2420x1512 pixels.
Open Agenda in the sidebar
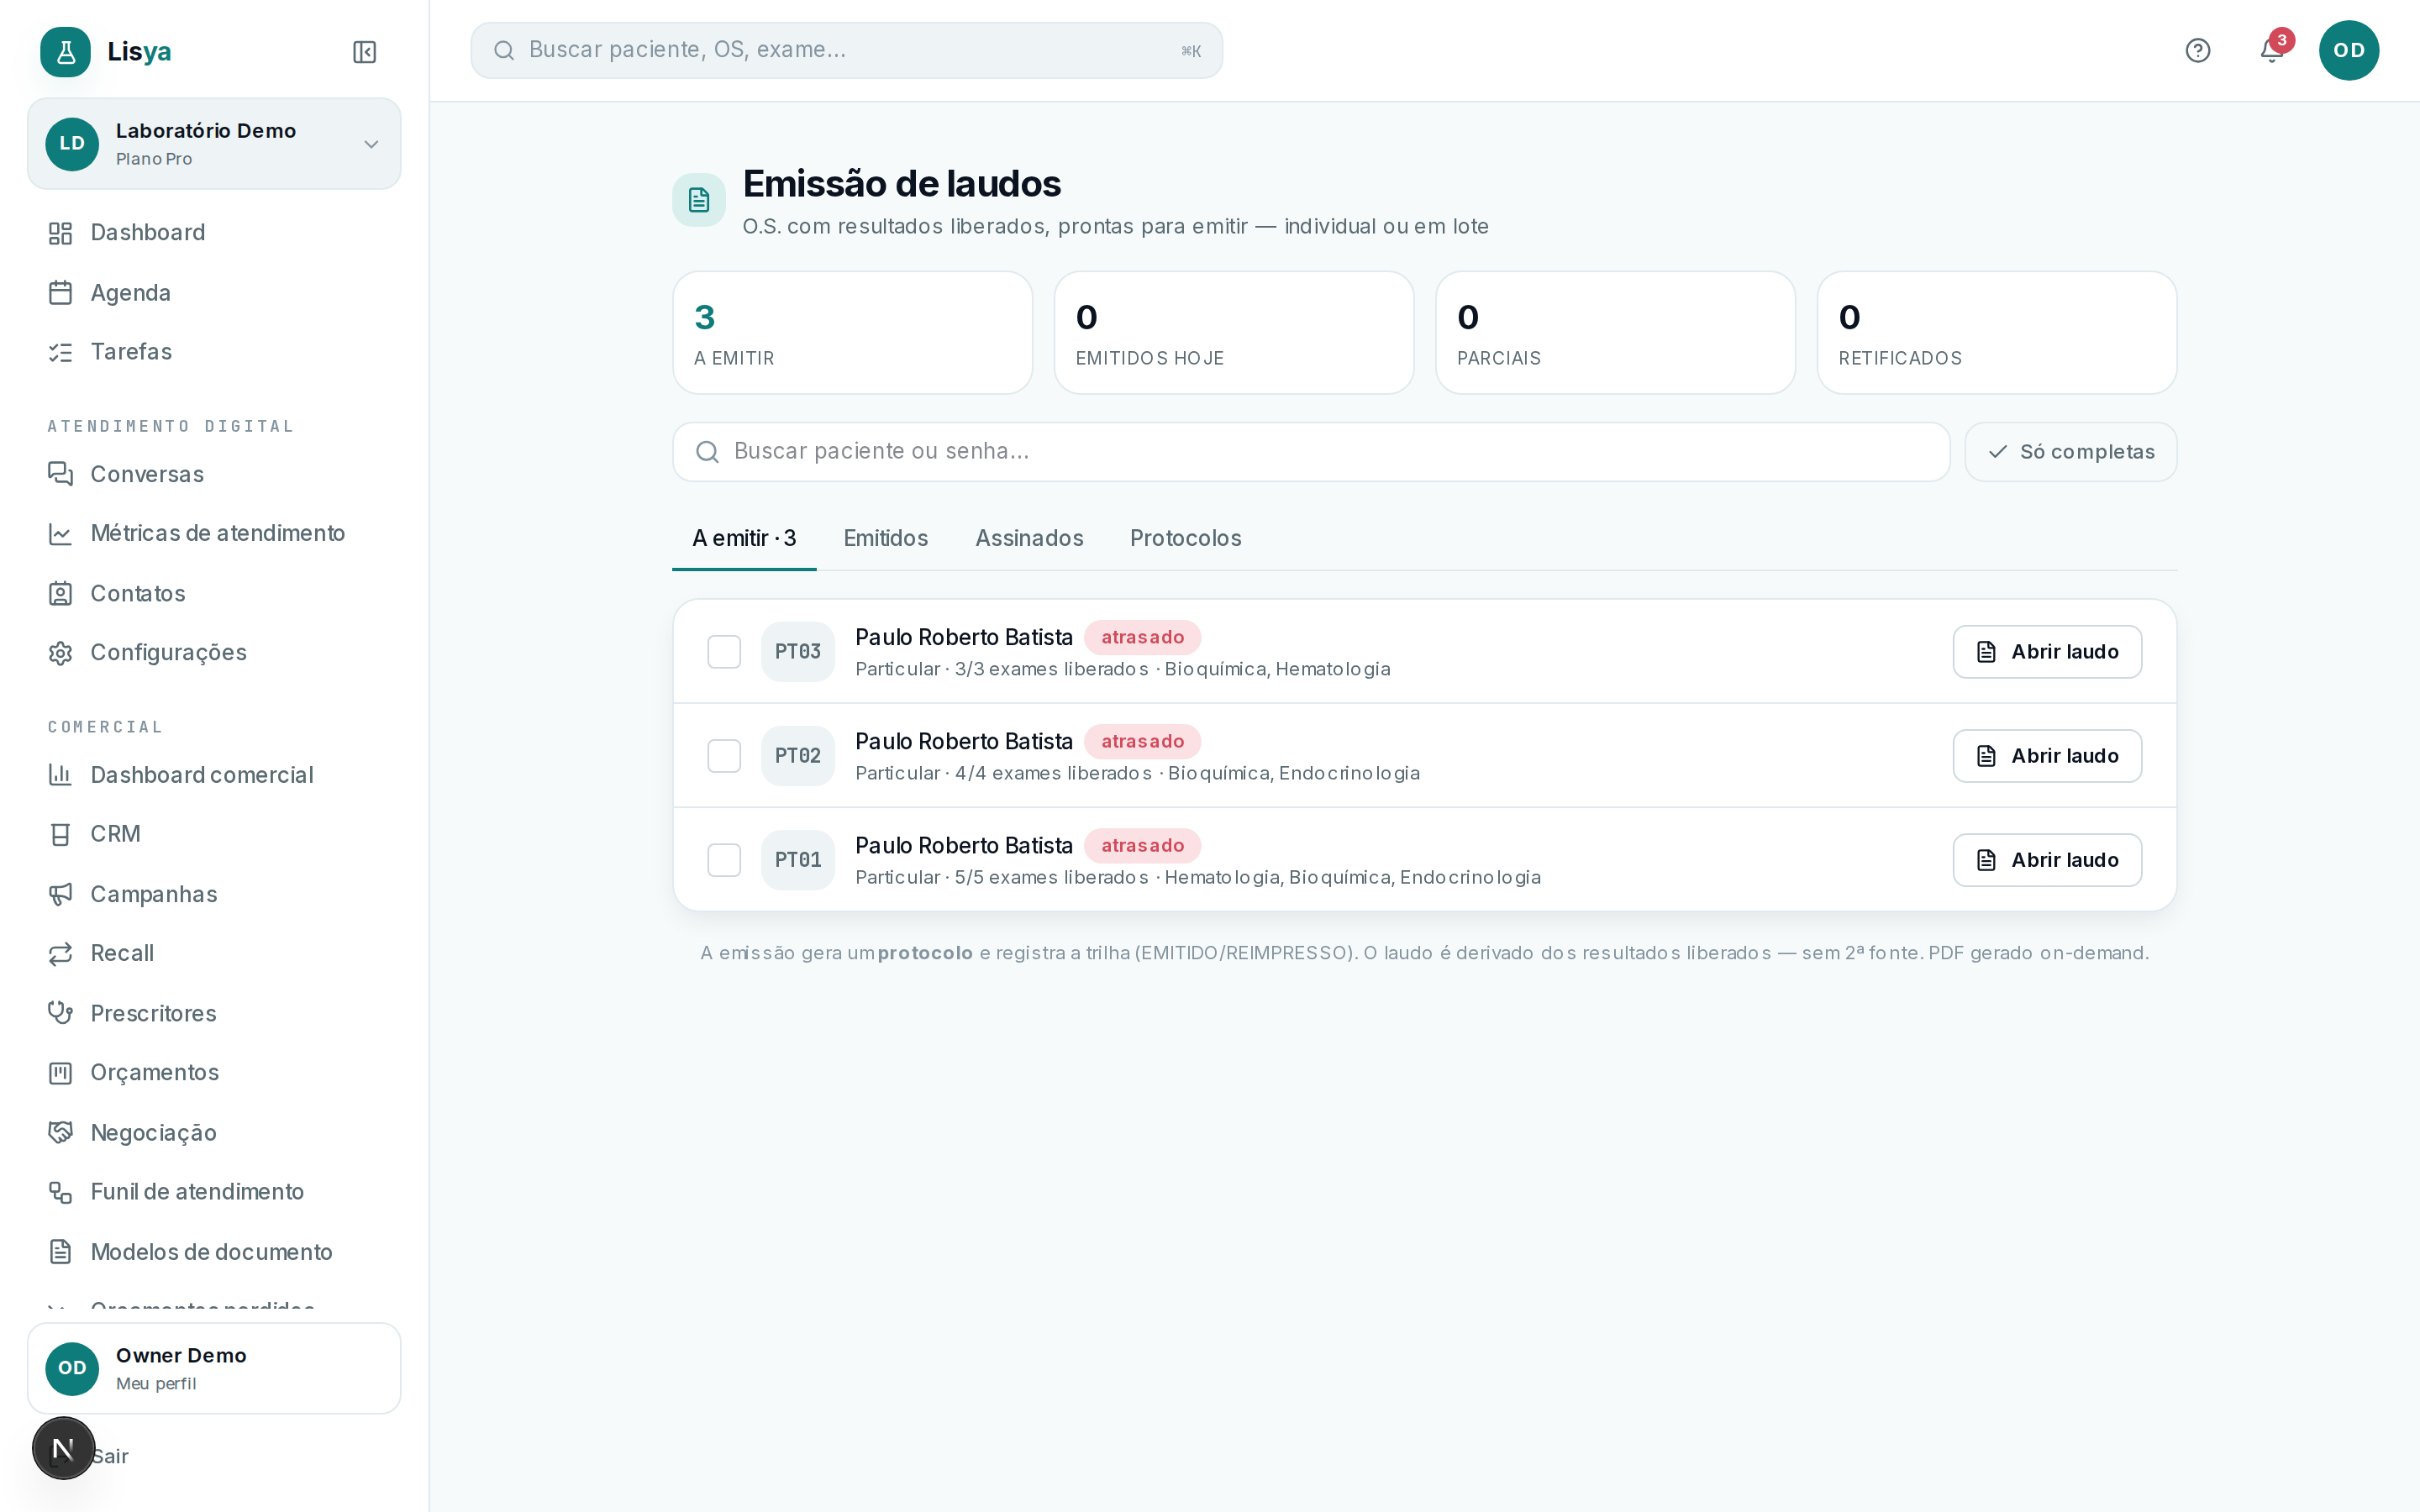pos(214,293)
